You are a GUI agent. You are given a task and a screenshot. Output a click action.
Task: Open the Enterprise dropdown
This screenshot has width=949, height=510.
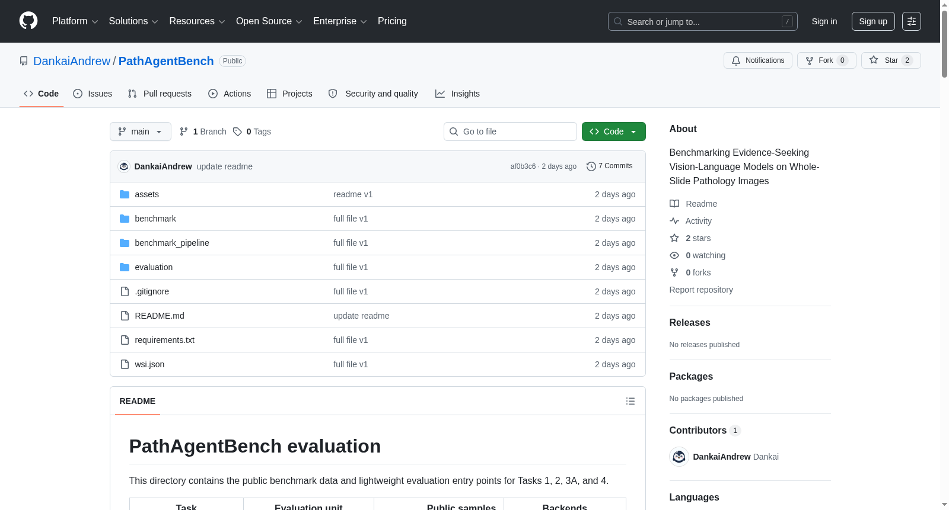pyautogui.click(x=340, y=21)
